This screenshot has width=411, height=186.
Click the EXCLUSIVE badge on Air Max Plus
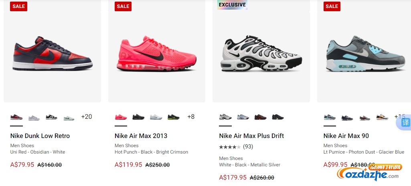tap(232, 5)
